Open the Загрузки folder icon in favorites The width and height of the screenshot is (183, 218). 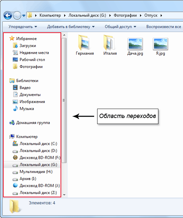pos(15,45)
